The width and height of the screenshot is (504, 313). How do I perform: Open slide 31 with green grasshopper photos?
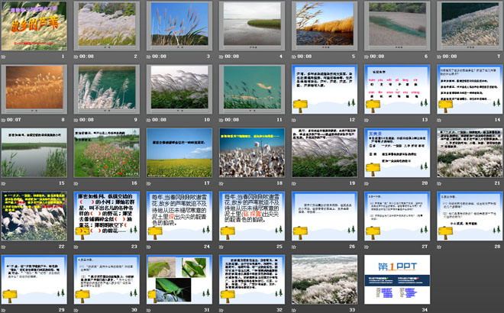pyautogui.click(x=179, y=279)
